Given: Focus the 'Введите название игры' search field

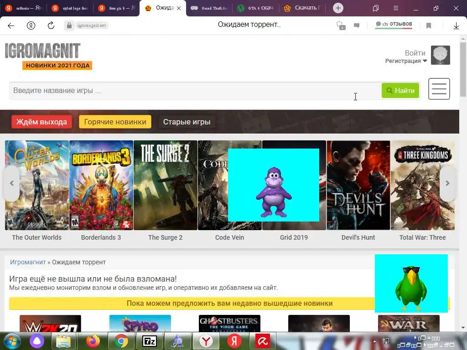Looking at the screenshot, I should point(195,91).
